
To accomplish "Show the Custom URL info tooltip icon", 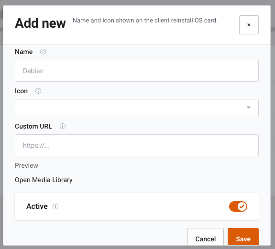I will tap(63, 126).
